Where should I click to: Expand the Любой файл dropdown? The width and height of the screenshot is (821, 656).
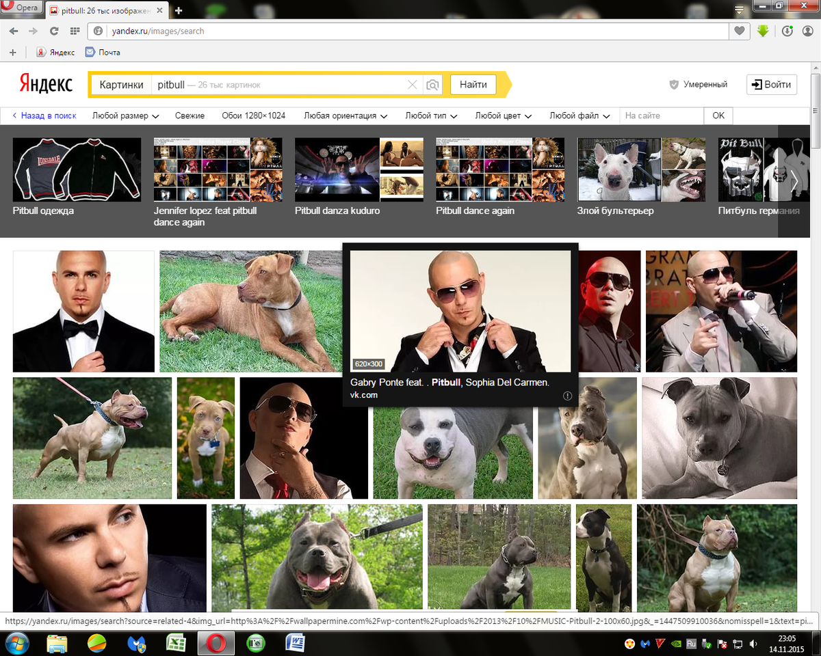click(579, 115)
